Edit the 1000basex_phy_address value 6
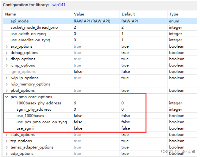This screenshot has width=200, height=157. click(x=96, y=103)
